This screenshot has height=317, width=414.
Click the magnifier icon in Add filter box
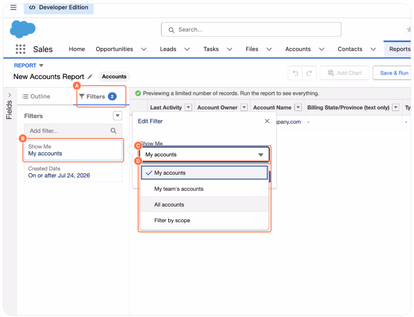coord(113,131)
